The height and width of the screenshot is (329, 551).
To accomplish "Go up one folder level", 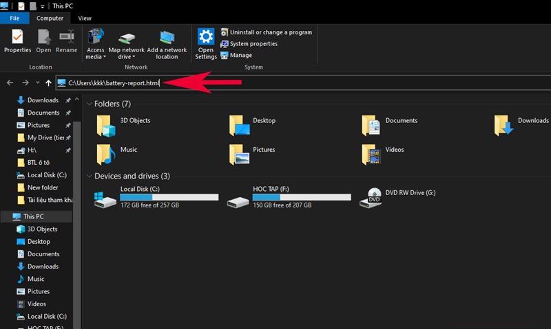I will tap(48, 82).
